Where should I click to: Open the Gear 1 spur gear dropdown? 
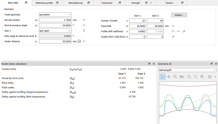[x=55, y=31]
